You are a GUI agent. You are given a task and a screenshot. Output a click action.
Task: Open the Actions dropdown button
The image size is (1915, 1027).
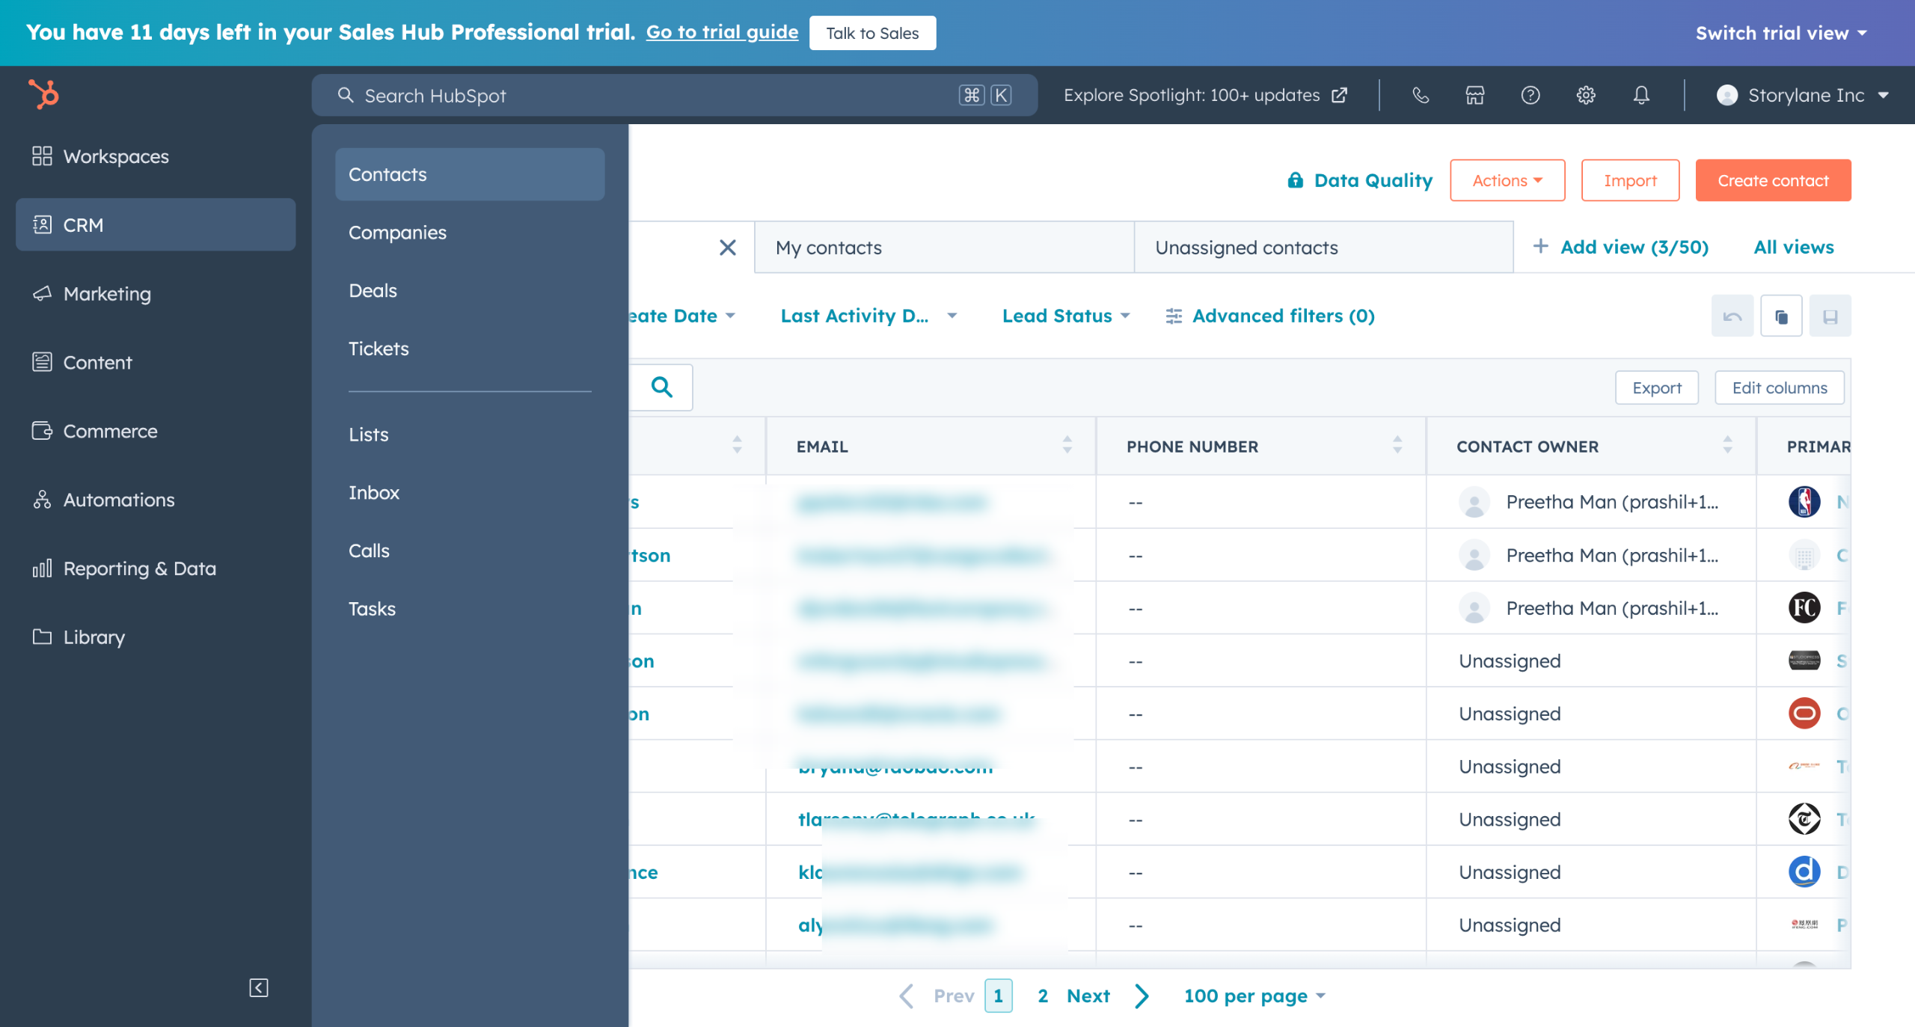[1507, 180]
